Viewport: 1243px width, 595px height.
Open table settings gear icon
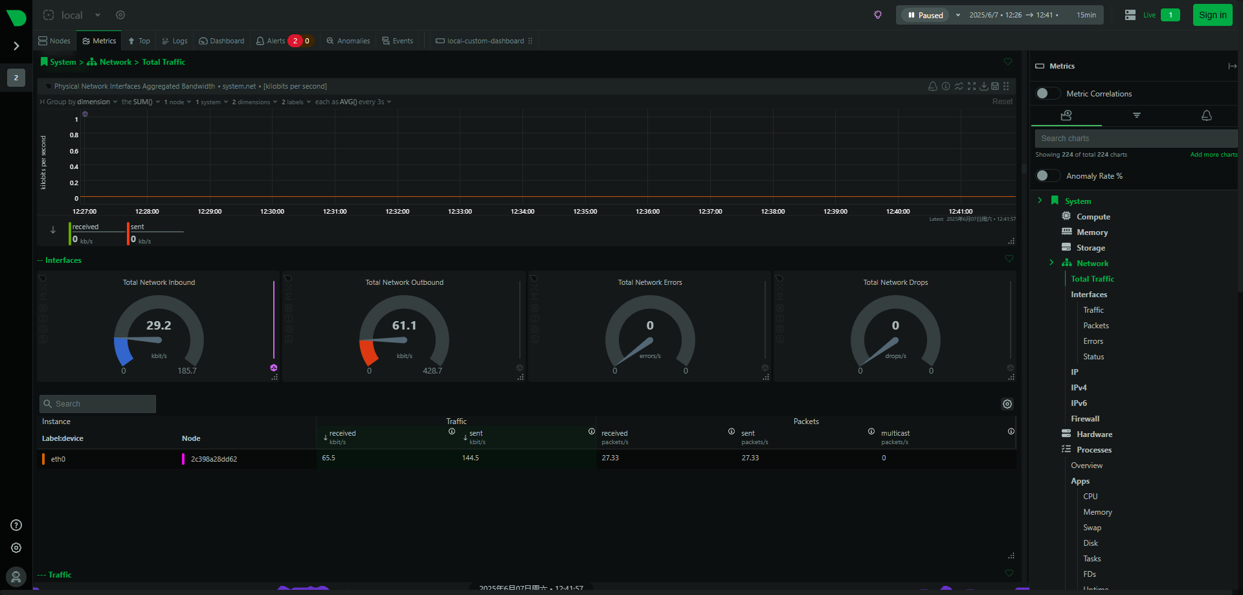coord(1007,404)
